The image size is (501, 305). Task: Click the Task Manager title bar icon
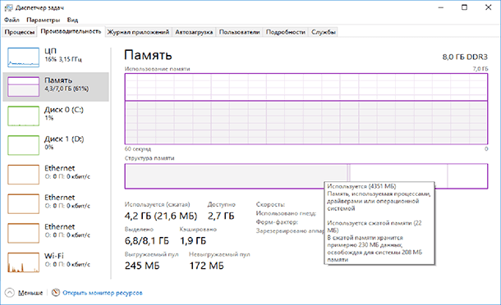coord(9,7)
